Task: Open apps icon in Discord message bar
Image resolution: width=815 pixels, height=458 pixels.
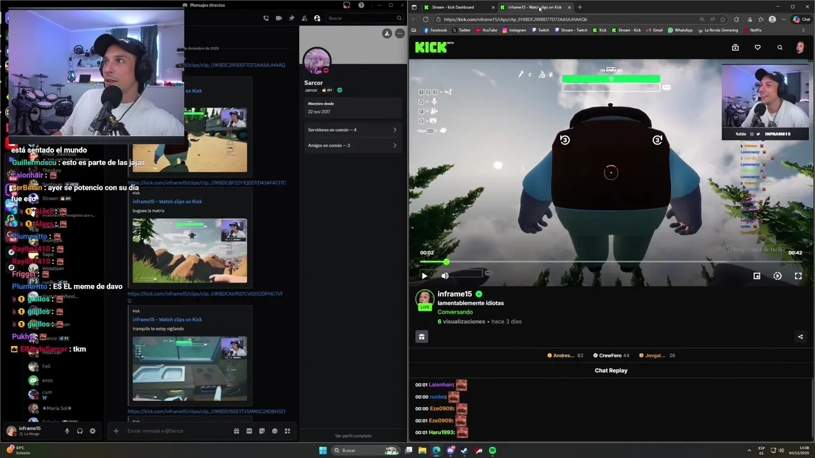Action: (287, 431)
